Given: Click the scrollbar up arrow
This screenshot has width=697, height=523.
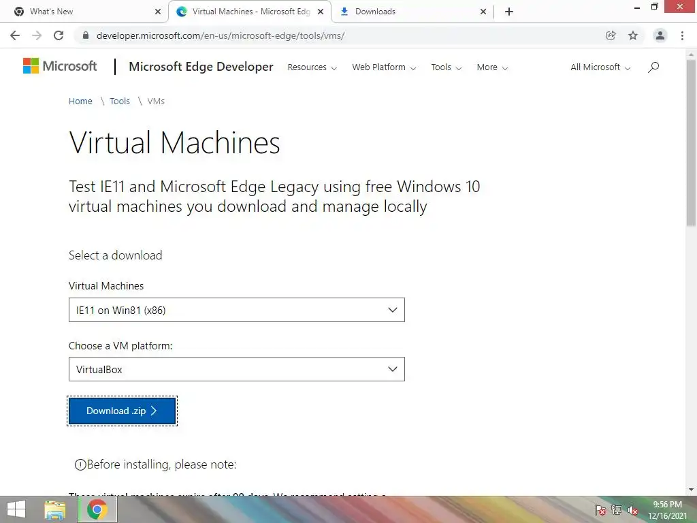Looking at the screenshot, I should point(691,54).
